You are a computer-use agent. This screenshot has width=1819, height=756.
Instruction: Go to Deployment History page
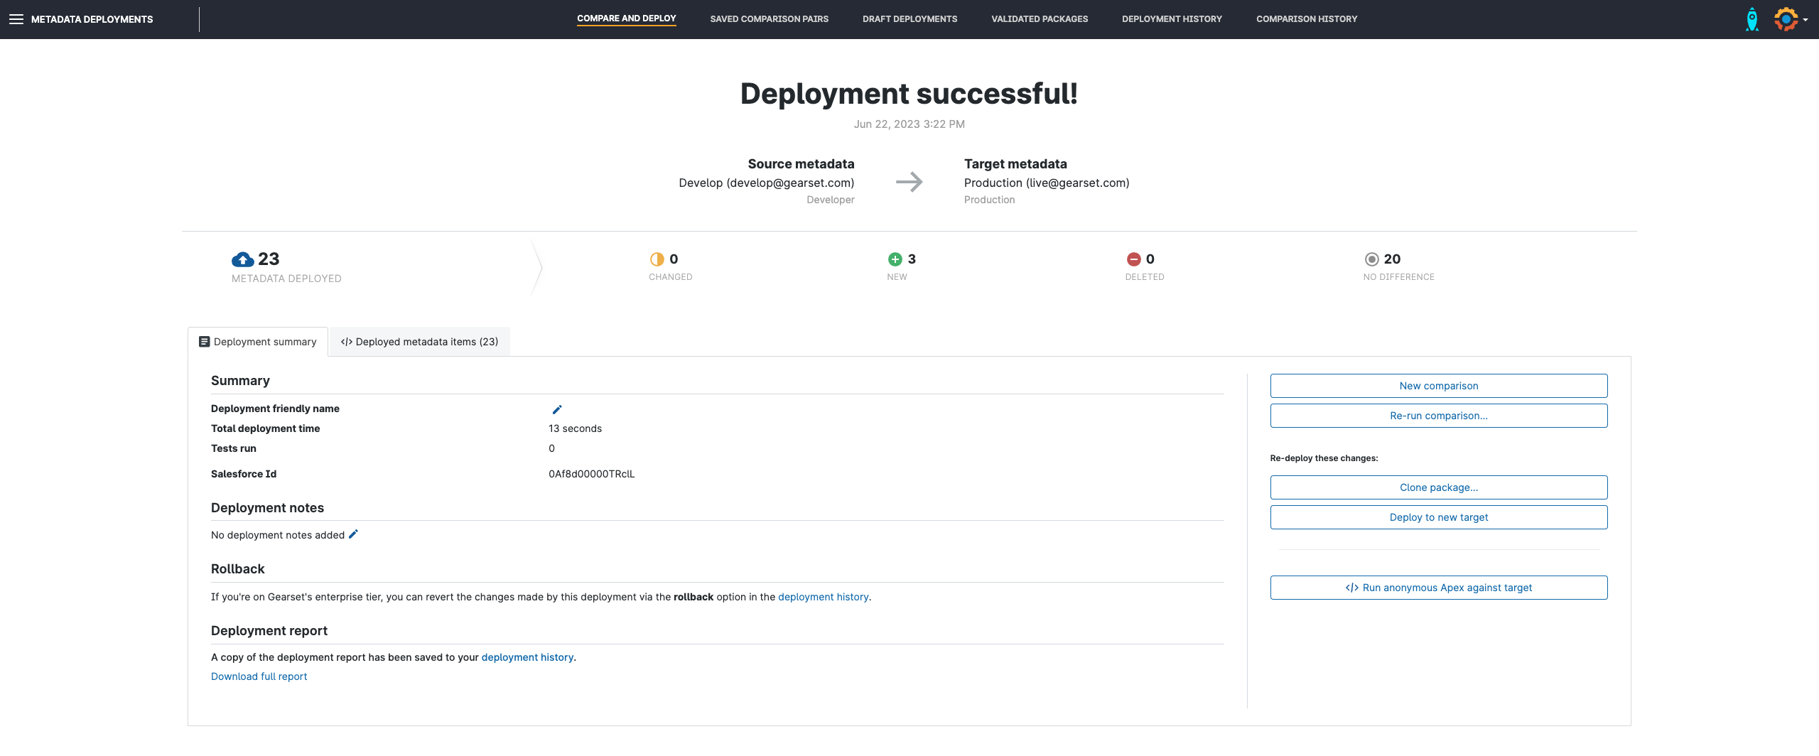[x=1172, y=19]
